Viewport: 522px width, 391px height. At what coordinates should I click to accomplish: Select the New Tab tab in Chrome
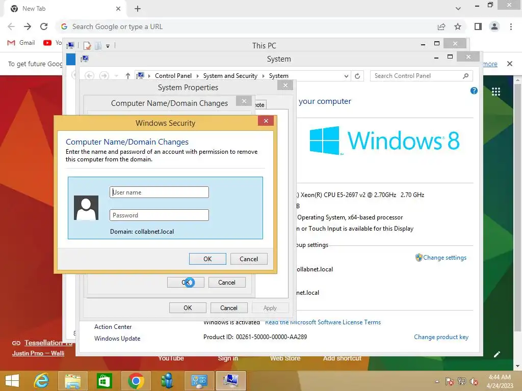(x=65, y=9)
